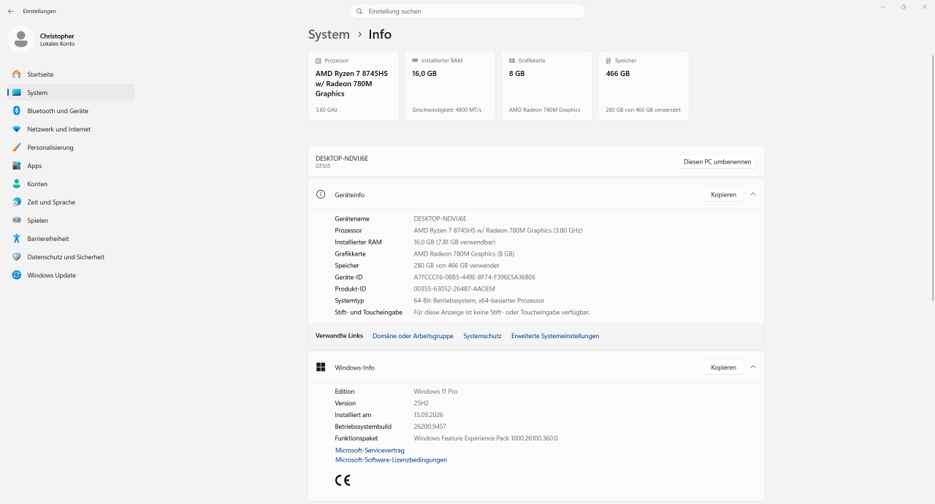Click the Installierter RAM card icon
Screen dimensions: 935x504
pyautogui.click(x=415, y=61)
